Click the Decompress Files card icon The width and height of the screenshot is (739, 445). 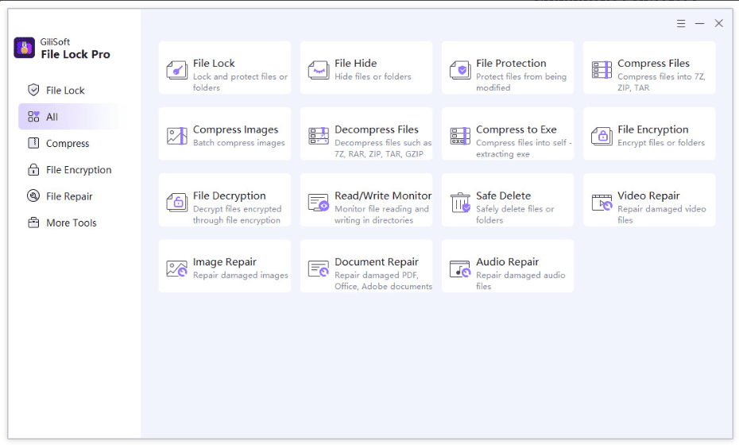pyautogui.click(x=319, y=136)
